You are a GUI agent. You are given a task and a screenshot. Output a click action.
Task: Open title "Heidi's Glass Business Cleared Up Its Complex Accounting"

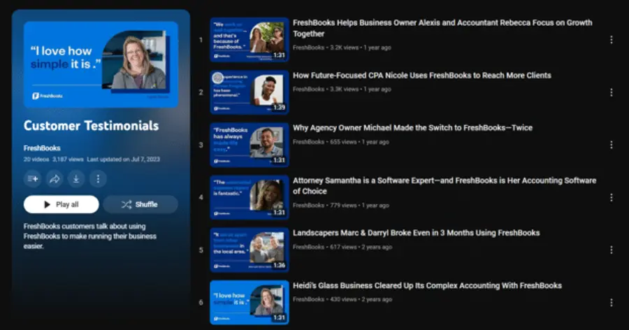coord(427,285)
